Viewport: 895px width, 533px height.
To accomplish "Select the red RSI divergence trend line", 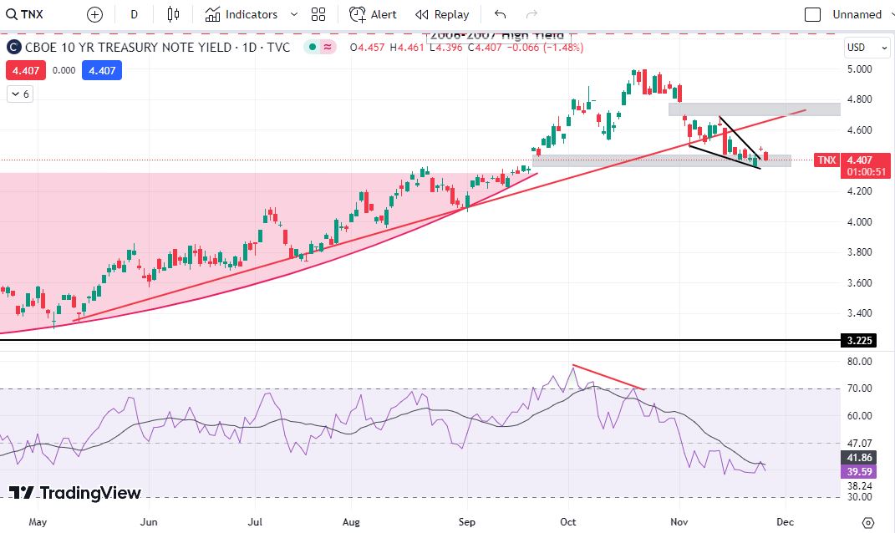I will [608, 378].
